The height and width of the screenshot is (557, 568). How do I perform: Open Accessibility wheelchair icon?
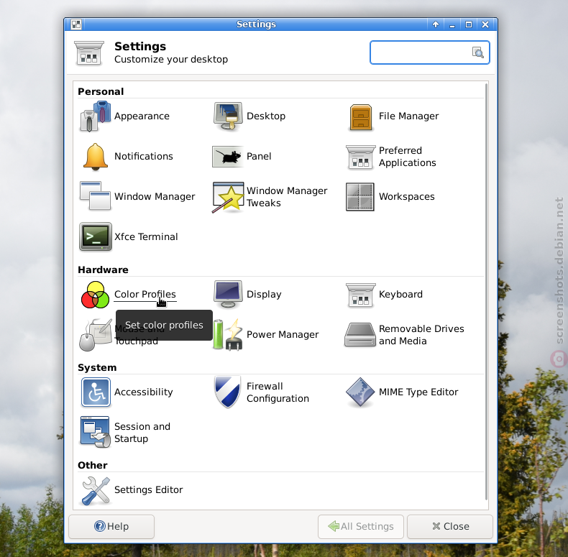pyautogui.click(x=96, y=392)
